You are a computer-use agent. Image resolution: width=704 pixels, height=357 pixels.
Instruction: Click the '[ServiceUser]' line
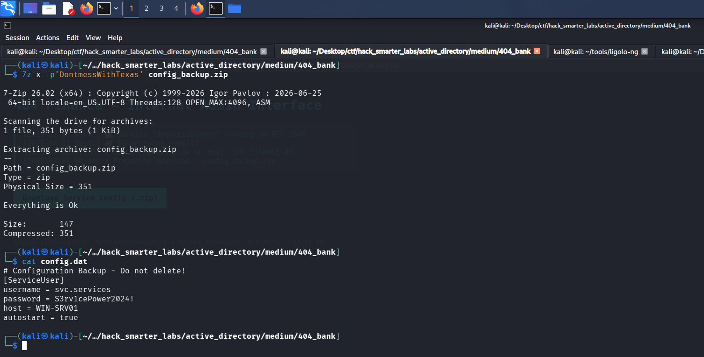[x=34, y=280]
